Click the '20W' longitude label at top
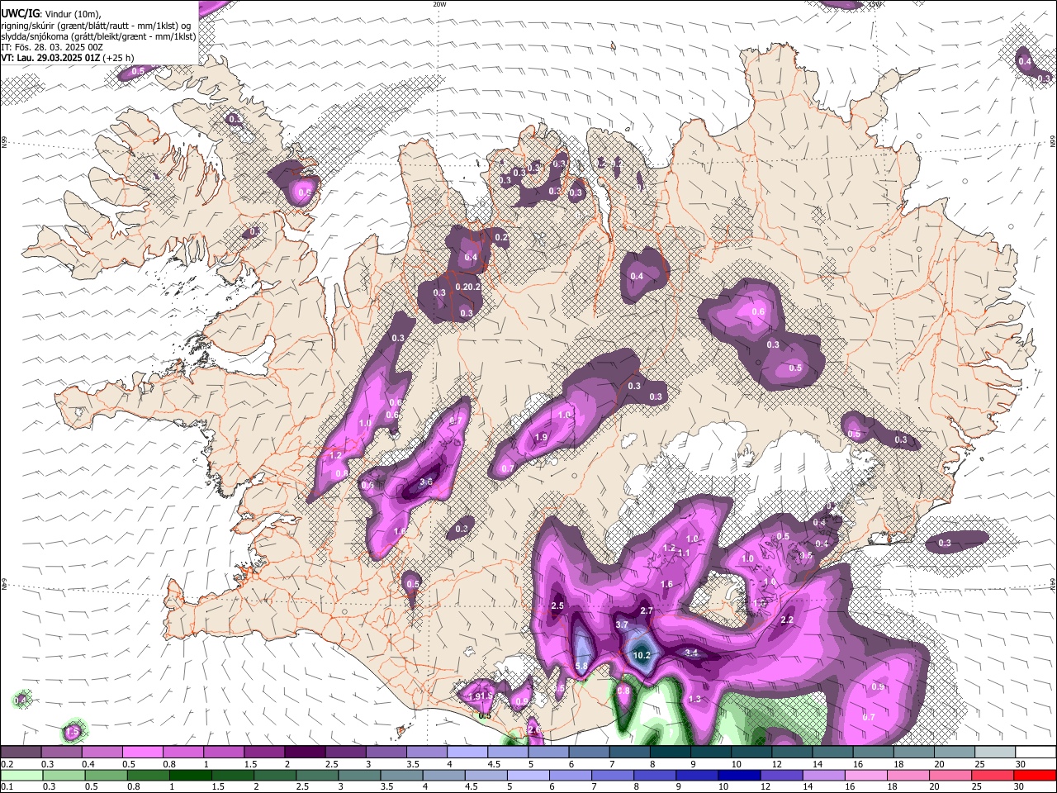Screen dimensions: 1057x793 pyautogui.click(x=439, y=4)
